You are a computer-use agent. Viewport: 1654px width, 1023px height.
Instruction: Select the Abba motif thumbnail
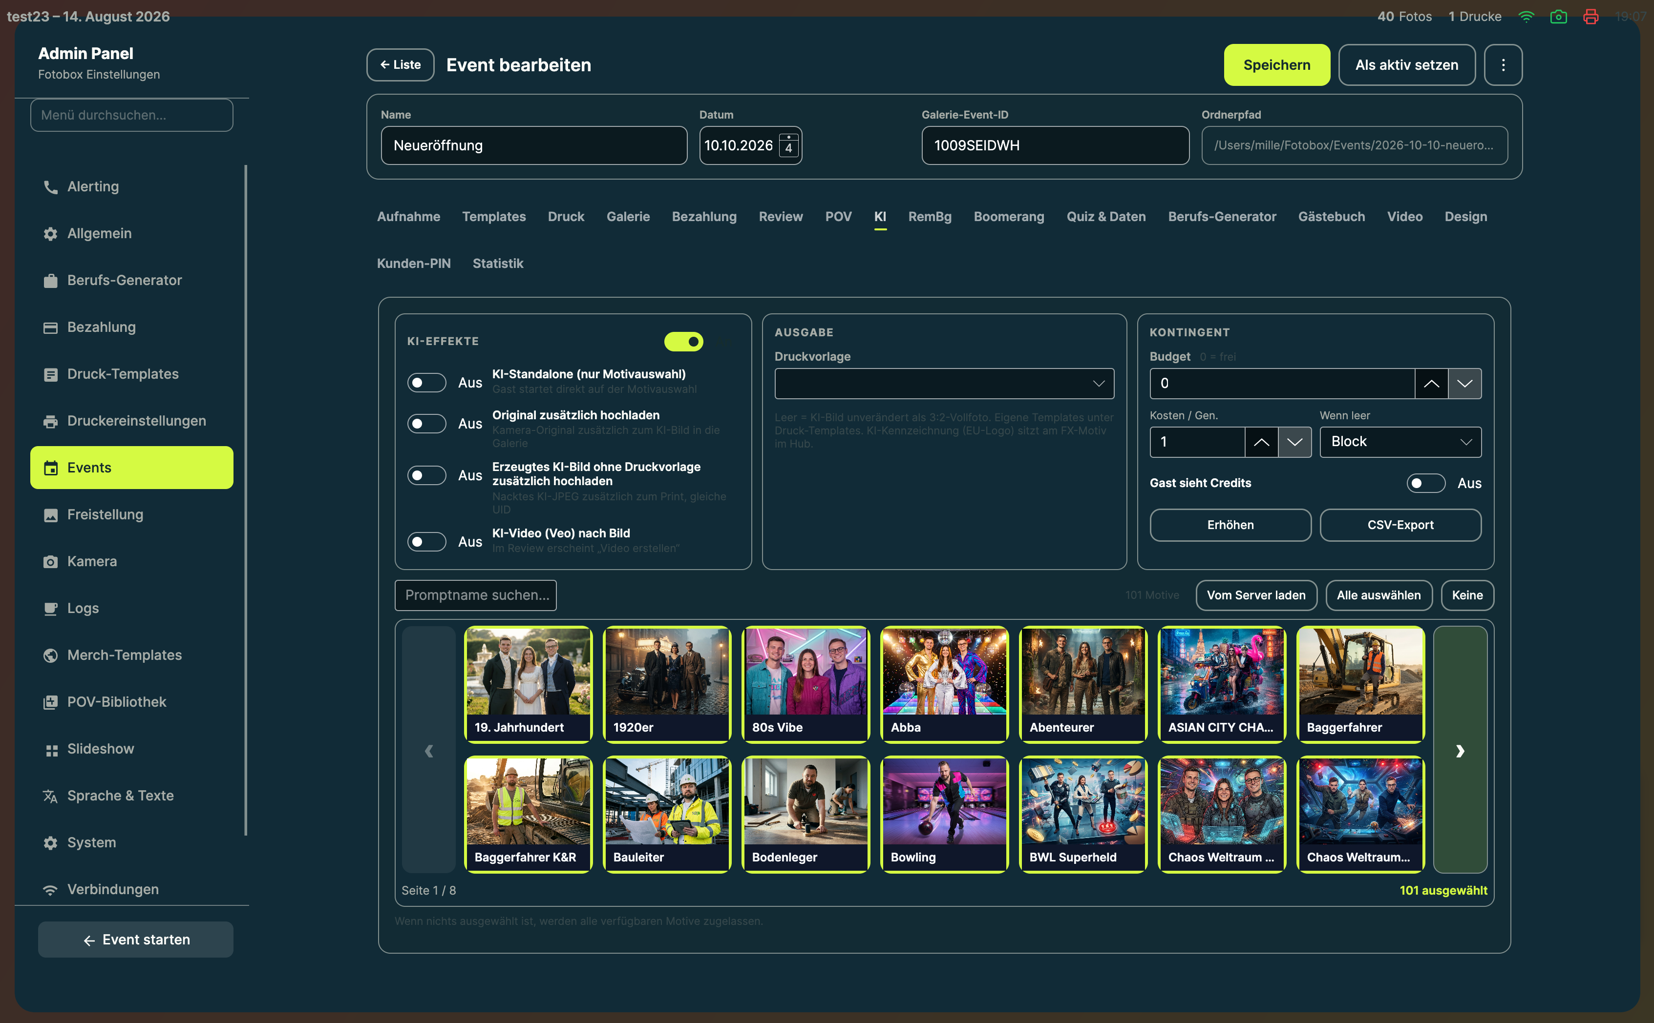coord(944,684)
